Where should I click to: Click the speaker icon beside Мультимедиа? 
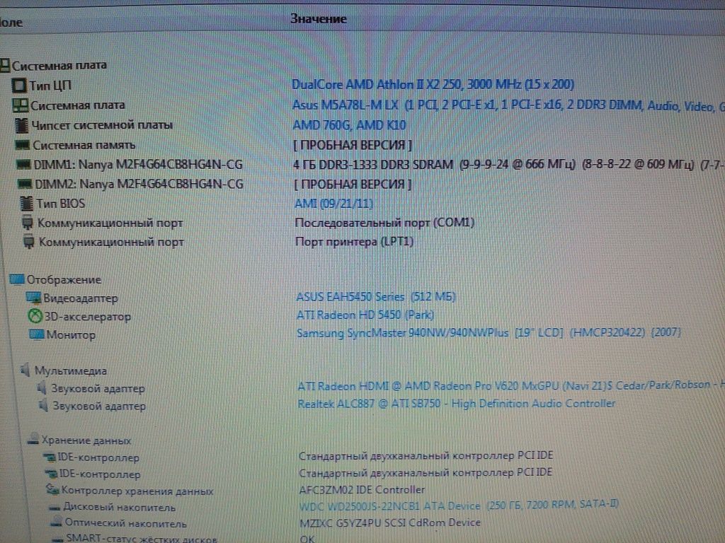click(x=25, y=370)
